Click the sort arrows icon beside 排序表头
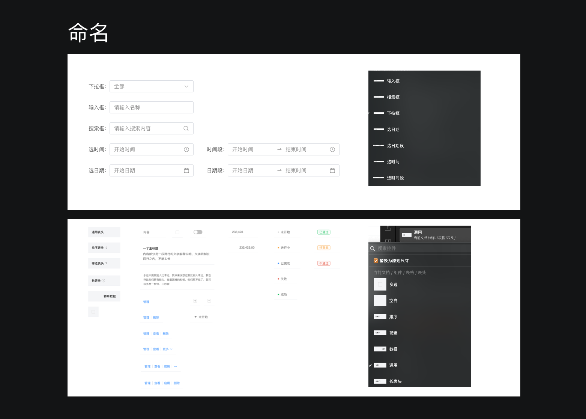 (x=107, y=248)
